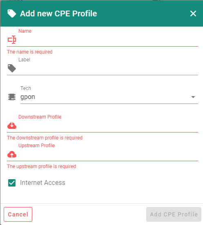Click the 'The downstream profile is required' message
Screen dimensions: 203x225
(45, 138)
